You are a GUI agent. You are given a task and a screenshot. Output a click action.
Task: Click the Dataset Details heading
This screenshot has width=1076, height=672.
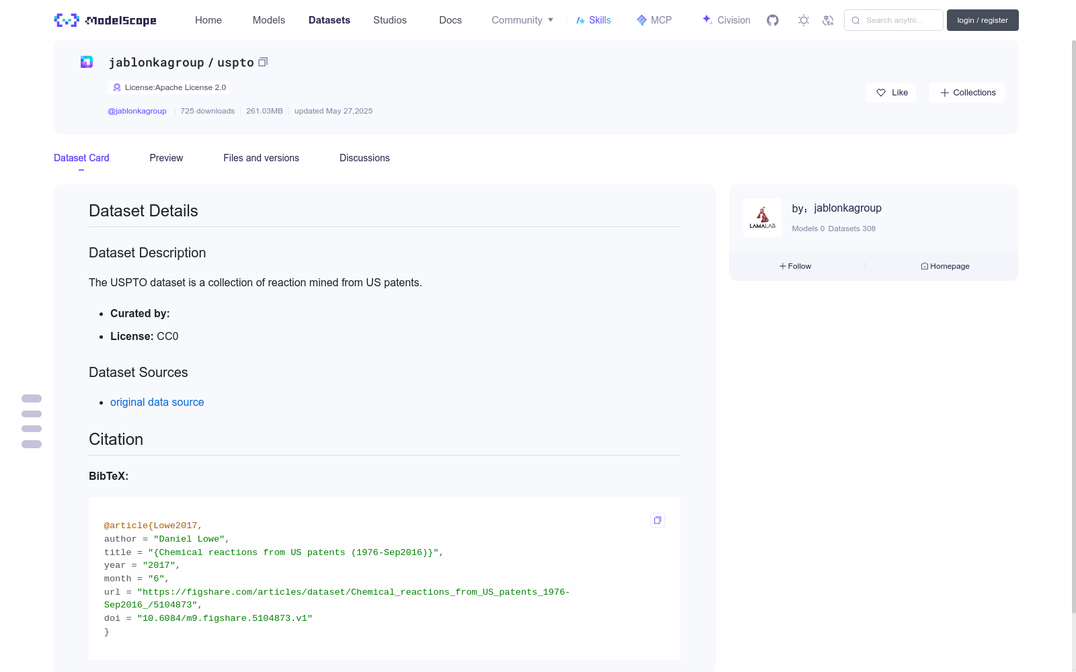click(x=143, y=211)
